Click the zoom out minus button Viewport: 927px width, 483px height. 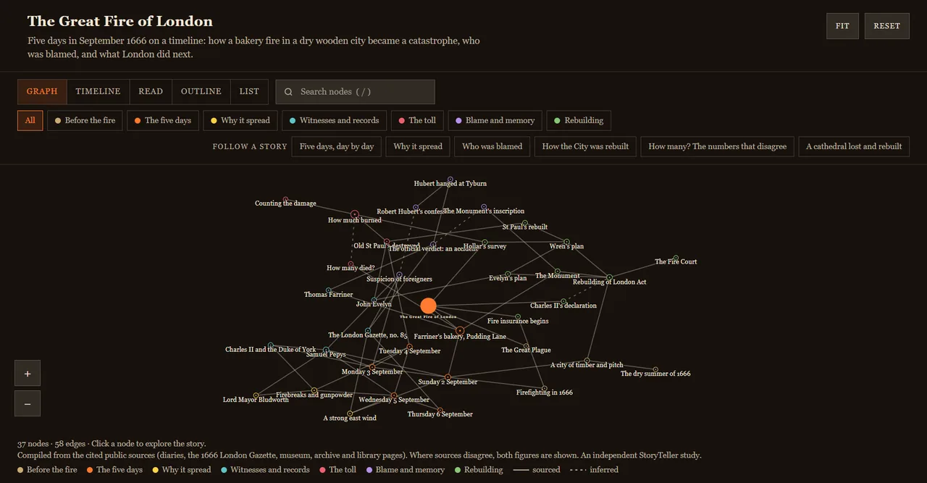pos(28,403)
